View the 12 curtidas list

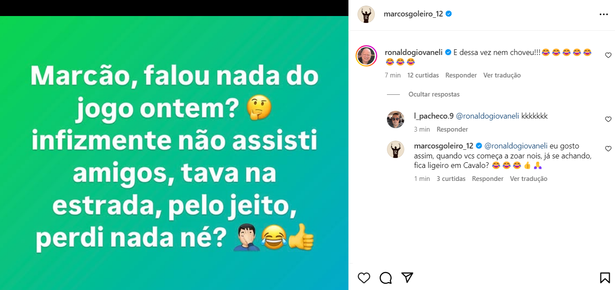(423, 75)
